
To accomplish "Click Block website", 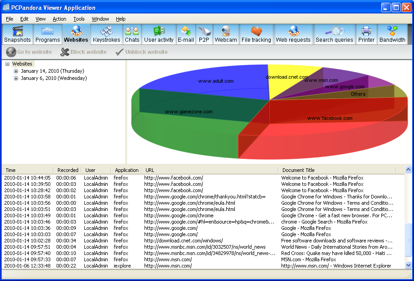I will (x=84, y=52).
